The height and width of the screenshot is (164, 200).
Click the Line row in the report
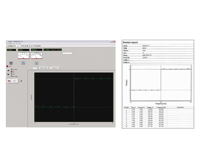[x=158, y=53]
